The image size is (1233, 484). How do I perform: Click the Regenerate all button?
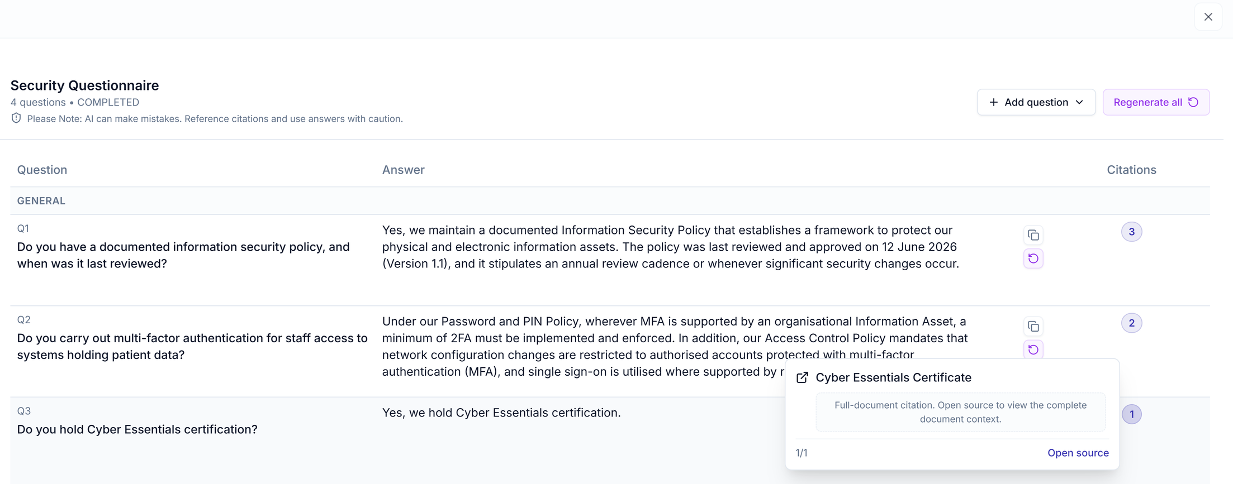[1156, 102]
